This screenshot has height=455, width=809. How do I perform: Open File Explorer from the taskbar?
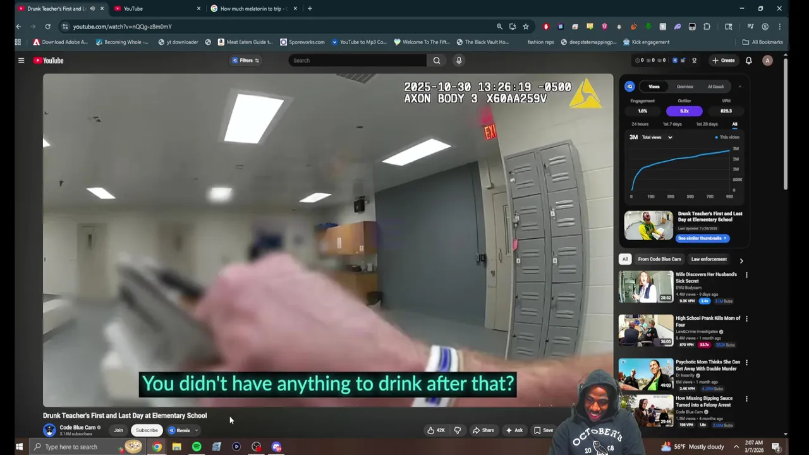tap(177, 447)
